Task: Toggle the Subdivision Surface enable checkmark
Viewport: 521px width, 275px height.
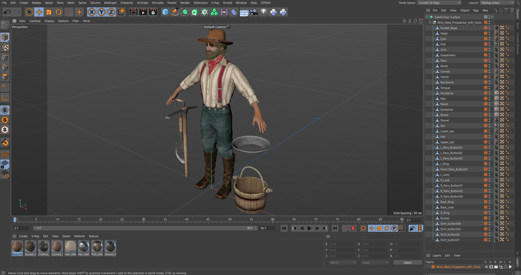Action: click(x=492, y=17)
